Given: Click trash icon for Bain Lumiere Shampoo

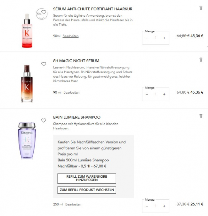Looking at the screenshot, I should pos(201,116).
